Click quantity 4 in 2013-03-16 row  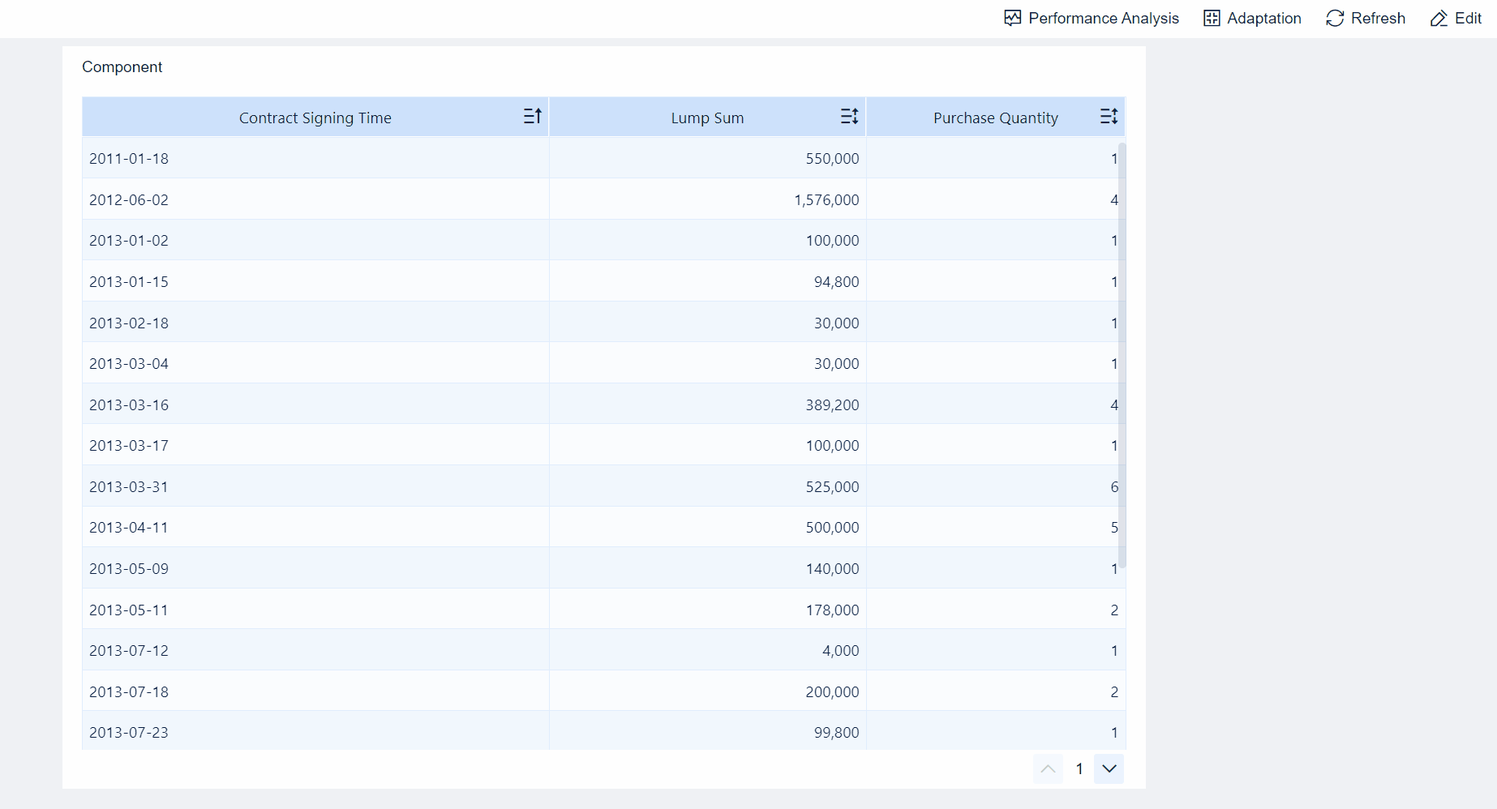pos(1114,404)
